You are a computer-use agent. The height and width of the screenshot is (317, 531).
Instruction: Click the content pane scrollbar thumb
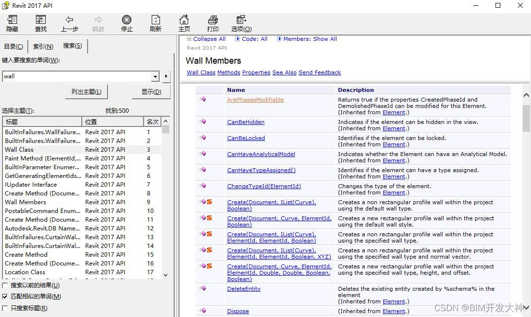click(526, 118)
